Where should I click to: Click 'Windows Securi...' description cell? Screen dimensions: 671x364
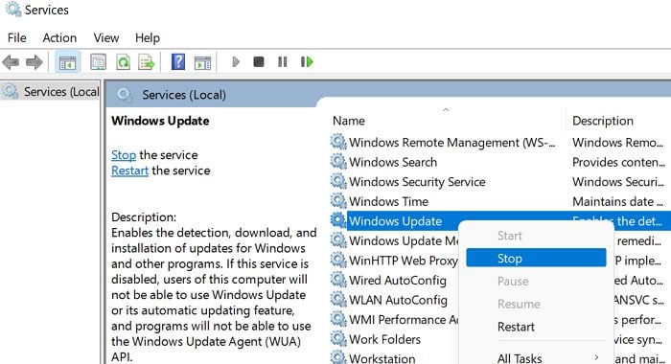click(618, 182)
